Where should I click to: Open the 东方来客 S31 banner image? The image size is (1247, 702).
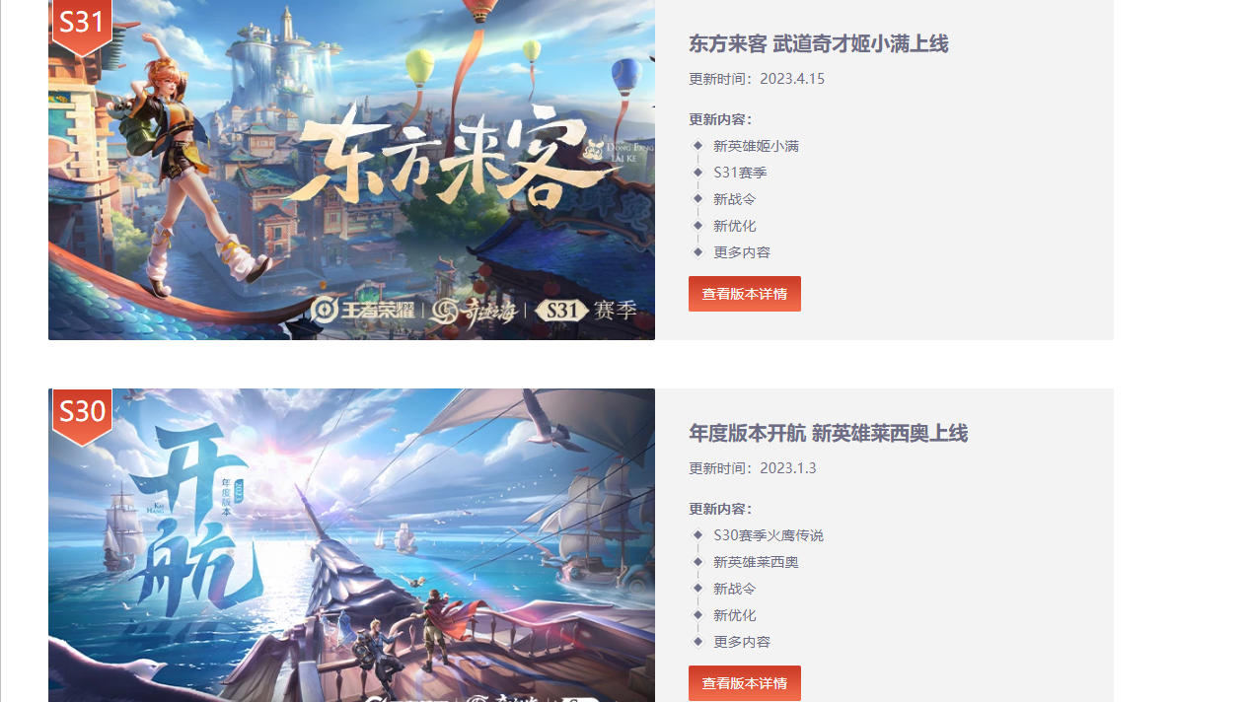[351, 170]
